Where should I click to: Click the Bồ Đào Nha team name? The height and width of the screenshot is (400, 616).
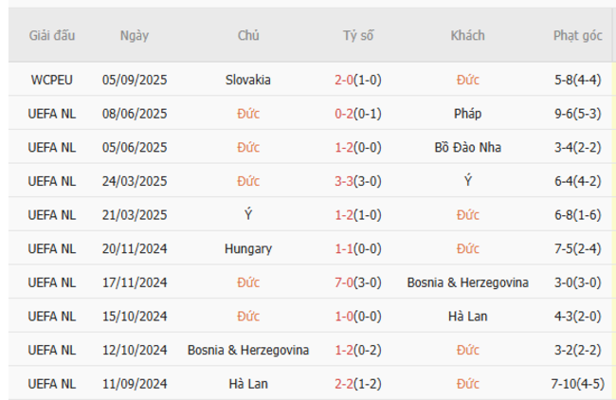[467, 147]
